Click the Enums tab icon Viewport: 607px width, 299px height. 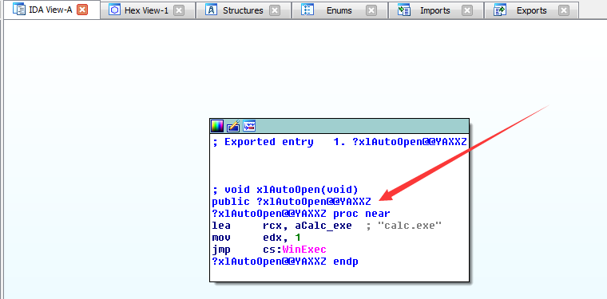307,10
